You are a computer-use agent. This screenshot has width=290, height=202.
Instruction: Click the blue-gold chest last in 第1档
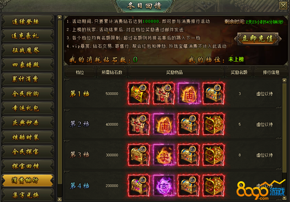point(213,94)
